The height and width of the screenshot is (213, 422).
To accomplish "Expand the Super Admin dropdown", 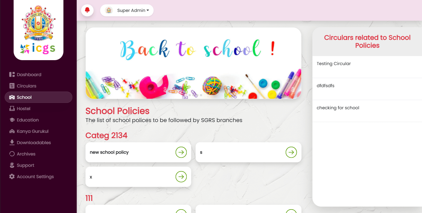I will point(127,10).
